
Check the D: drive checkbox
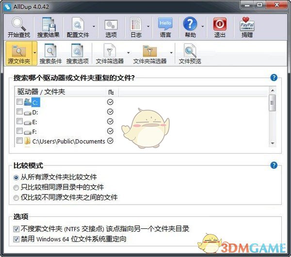[x=20, y=112]
